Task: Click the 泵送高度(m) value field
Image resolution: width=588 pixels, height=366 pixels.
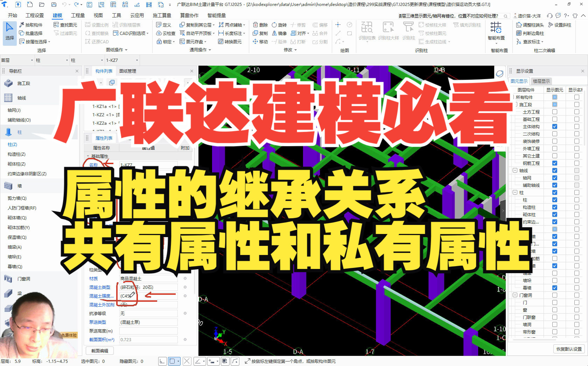Action: coord(148,331)
